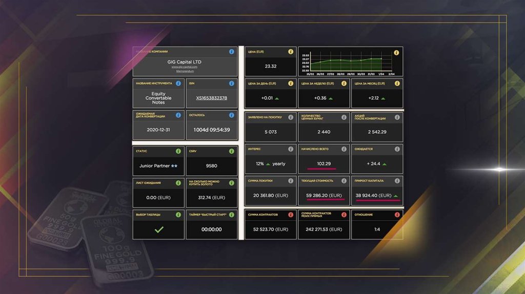The height and width of the screenshot is (294, 525).
Task: Click the info icon on Прирост капитала
Action: click(x=397, y=181)
